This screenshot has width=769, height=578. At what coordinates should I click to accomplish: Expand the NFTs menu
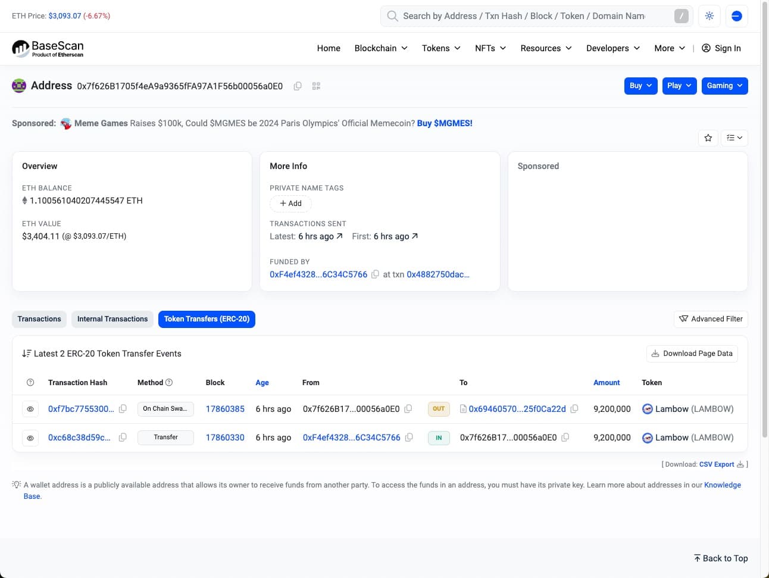coord(490,48)
